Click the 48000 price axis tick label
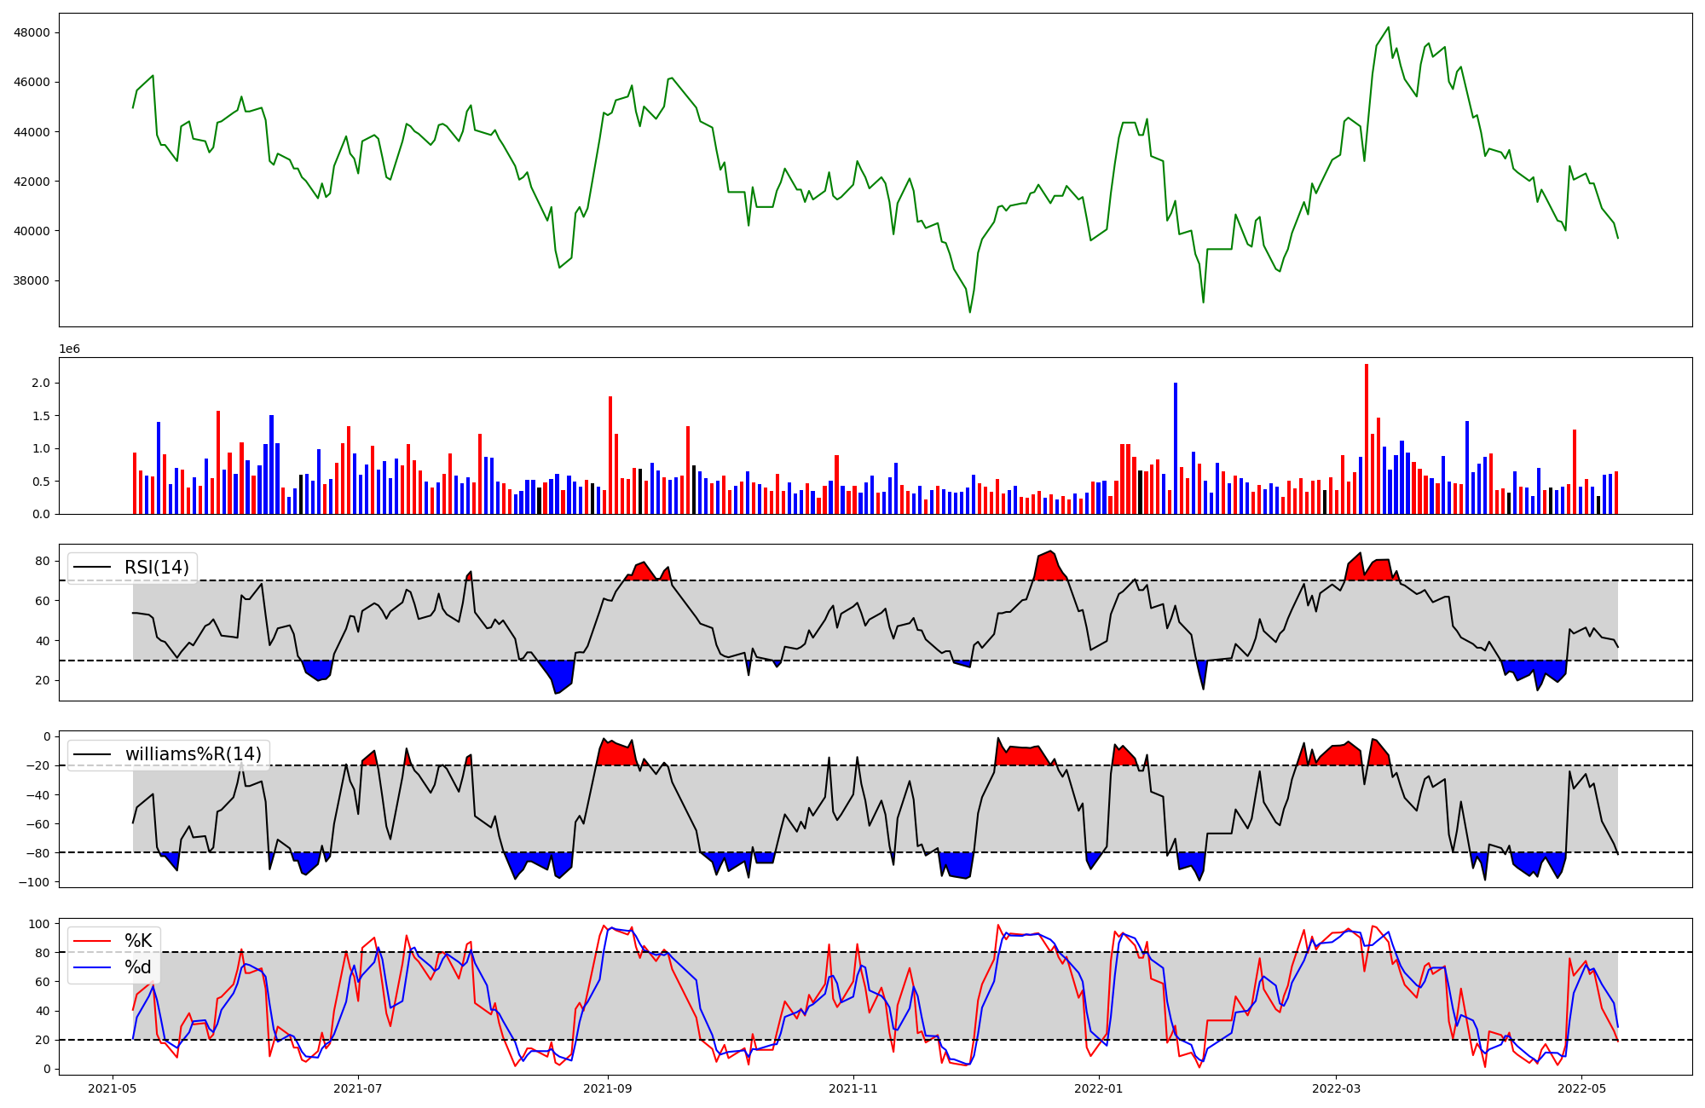This screenshot has height=1108, width=1705. pyautogui.click(x=32, y=32)
